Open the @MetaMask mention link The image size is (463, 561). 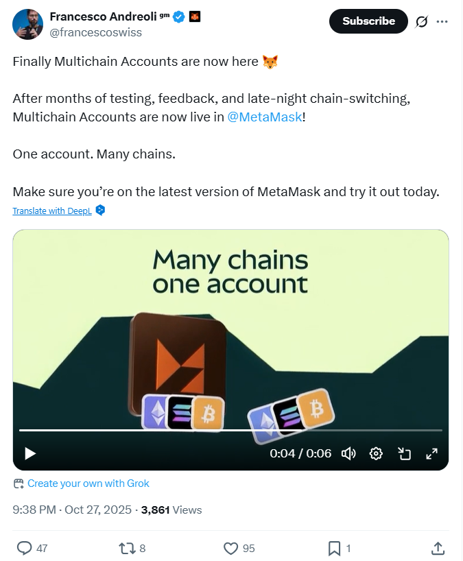[265, 117]
